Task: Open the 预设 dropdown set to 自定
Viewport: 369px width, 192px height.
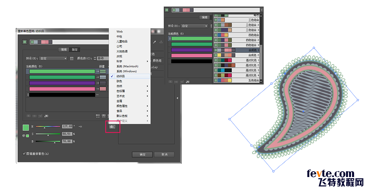Action: [53, 58]
